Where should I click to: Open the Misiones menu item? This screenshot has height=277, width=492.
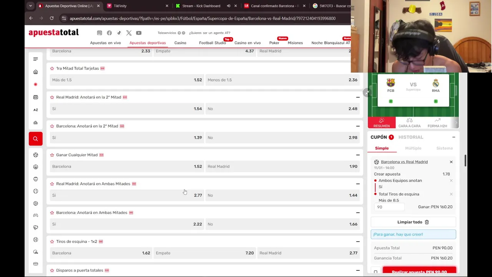coord(295,43)
